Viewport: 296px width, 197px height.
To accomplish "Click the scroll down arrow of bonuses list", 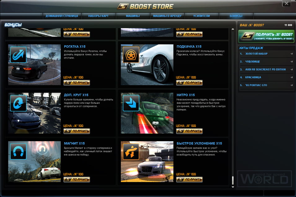I will [x=233, y=187].
